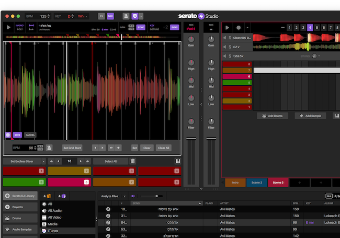Start recording with the record button

pyautogui.click(x=239, y=28)
